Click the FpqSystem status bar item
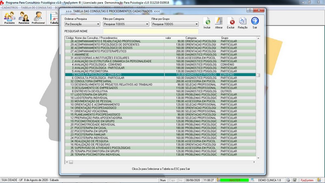The image size is (325, 183). pyautogui.click(x=307, y=180)
